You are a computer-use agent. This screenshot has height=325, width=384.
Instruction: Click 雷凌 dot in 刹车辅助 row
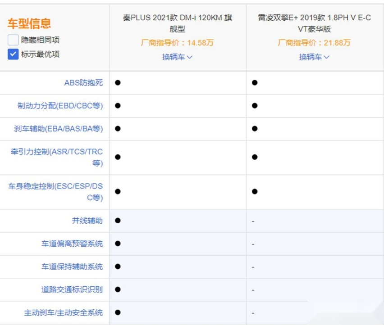pyautogui.click(x=255, y=129)
